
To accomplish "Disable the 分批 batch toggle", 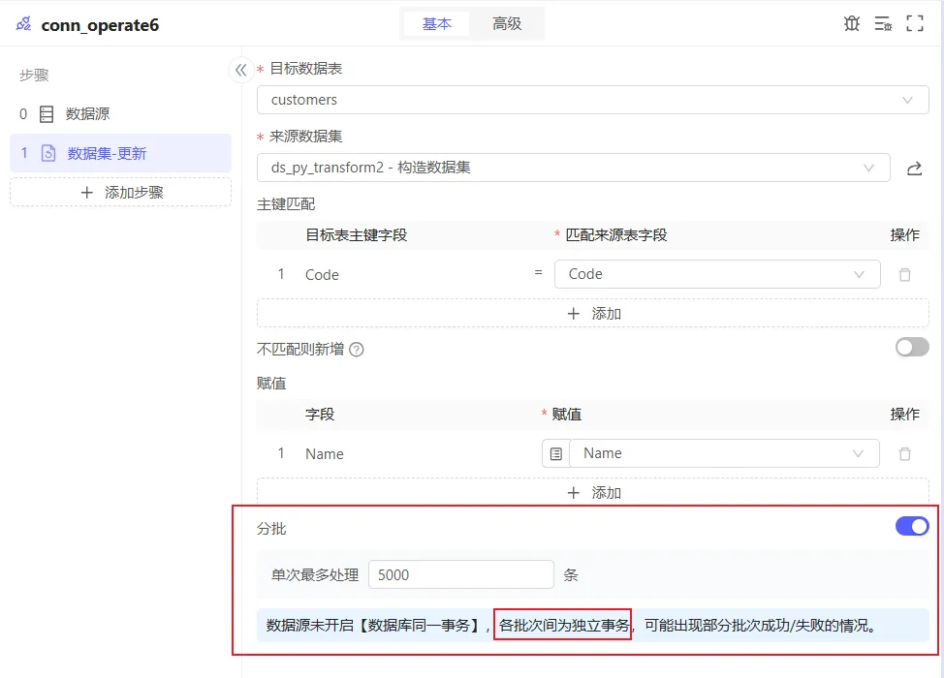I will point(911,527).
